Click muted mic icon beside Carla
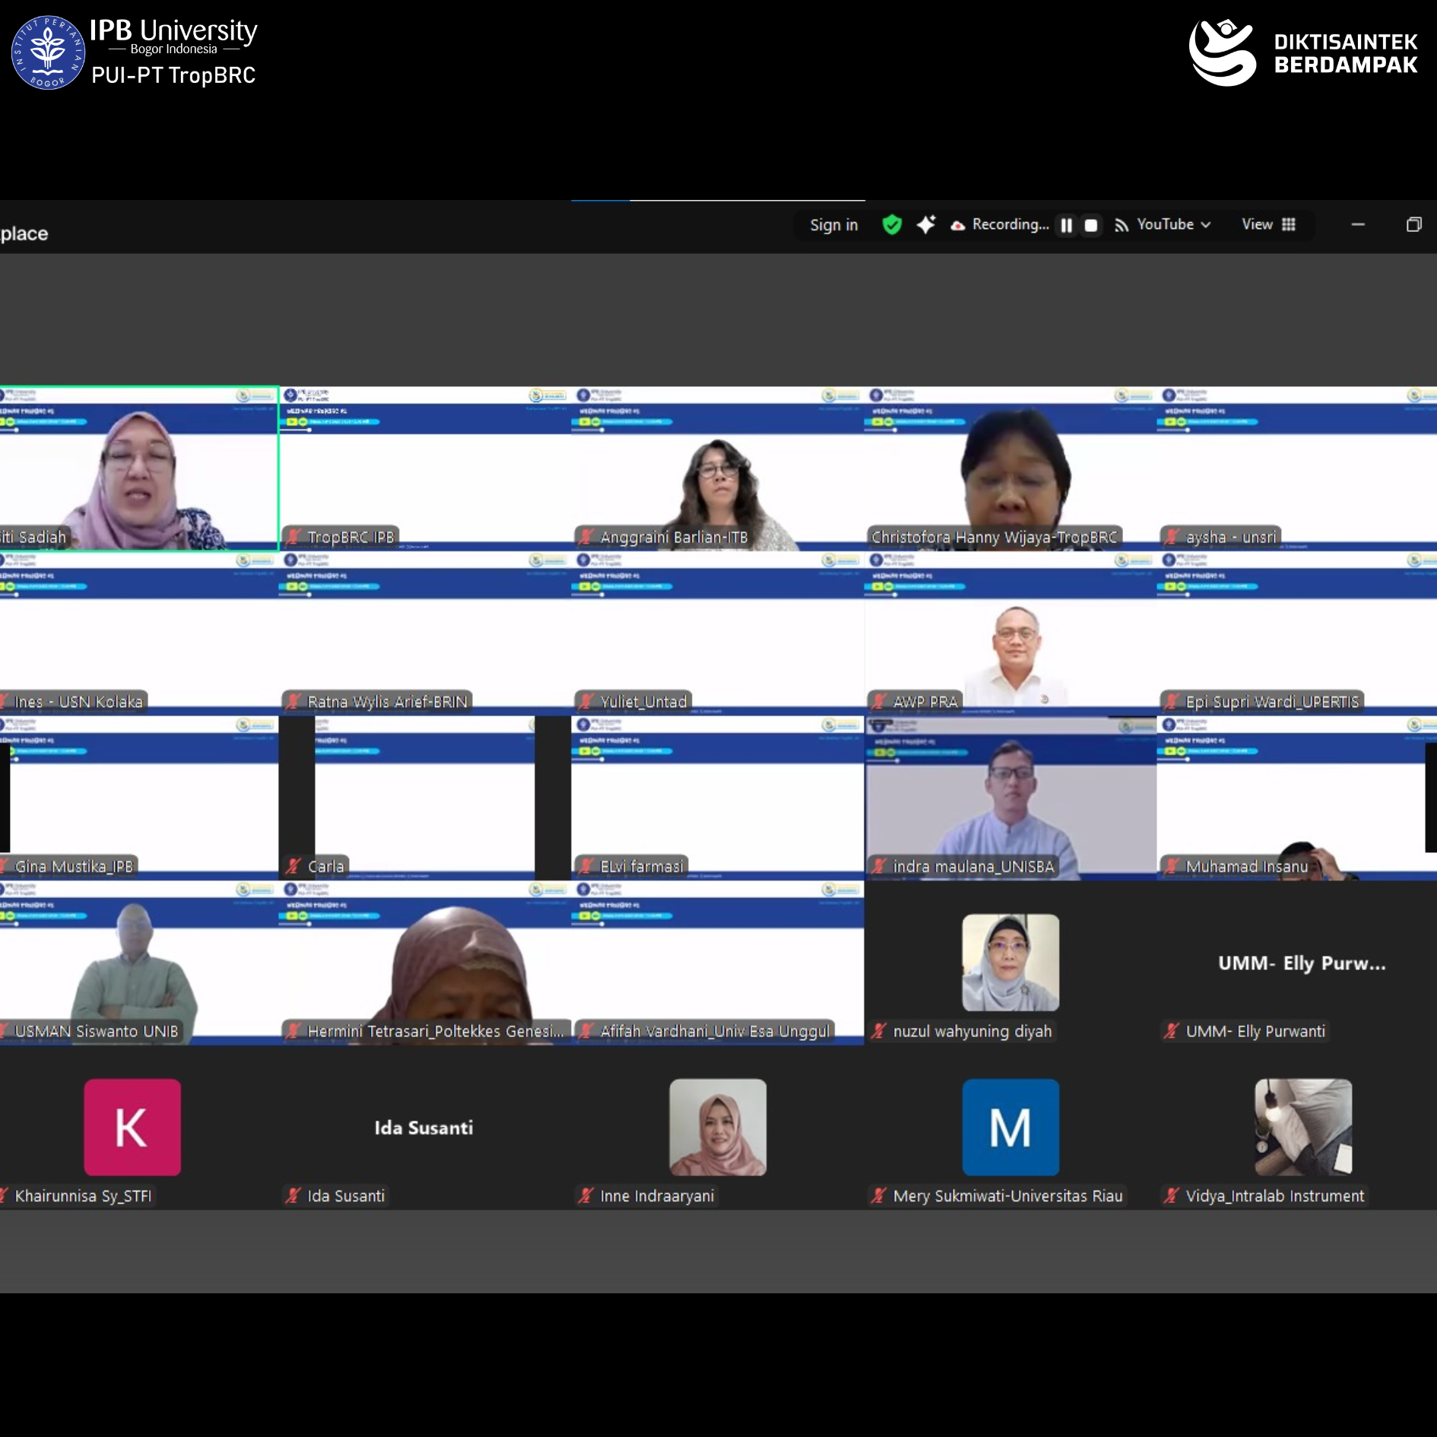 (293, 867)
